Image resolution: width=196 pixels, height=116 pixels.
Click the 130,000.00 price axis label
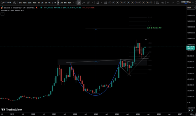191,27
